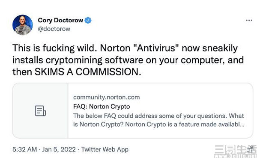Screen dimensions: 257x158
Task: Click the Chinese watermark logo characters
Action: [x=236, y=149]
